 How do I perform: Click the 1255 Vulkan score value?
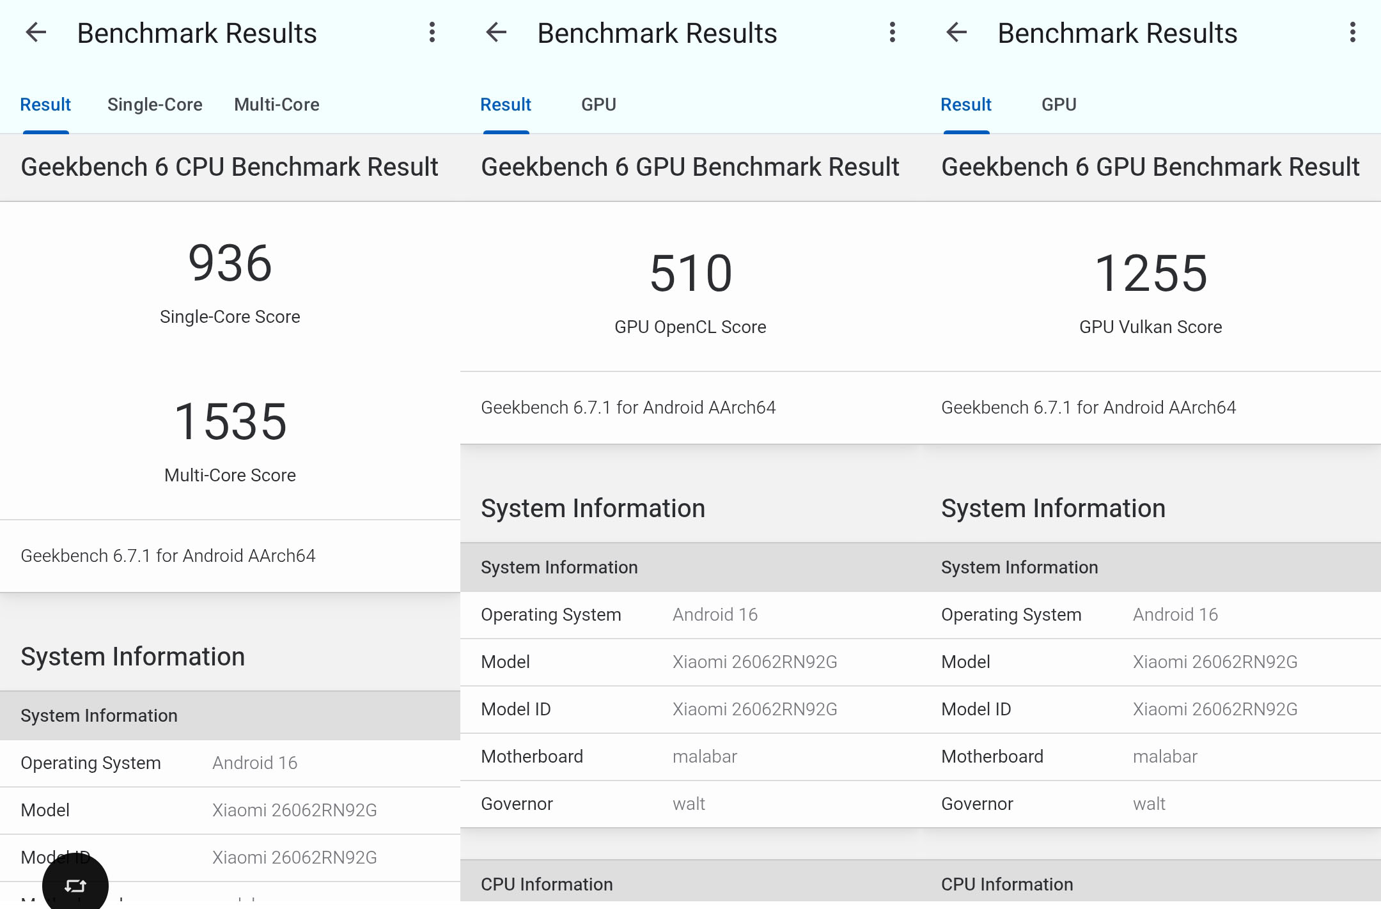[x=1151, y=273]
